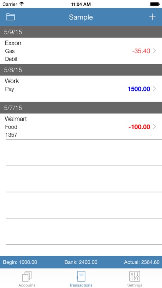Select the Transactions tab label
Screen dimensions: 162x288
coord(81,285)
